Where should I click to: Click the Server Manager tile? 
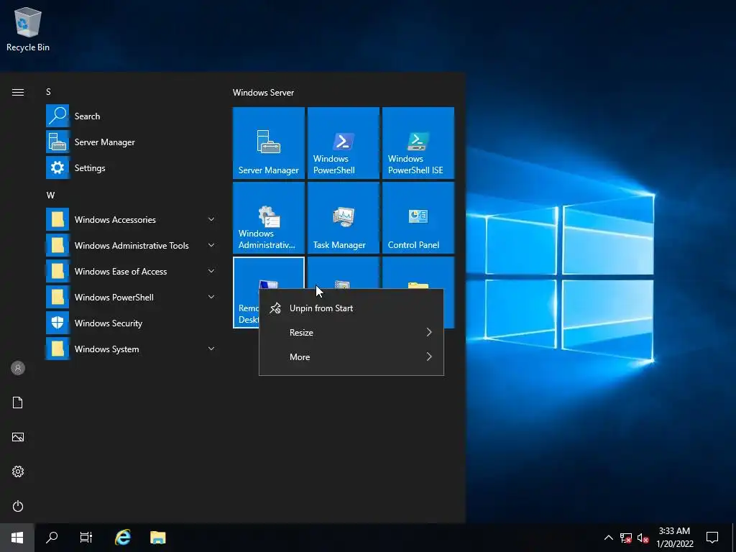point(269,143)
